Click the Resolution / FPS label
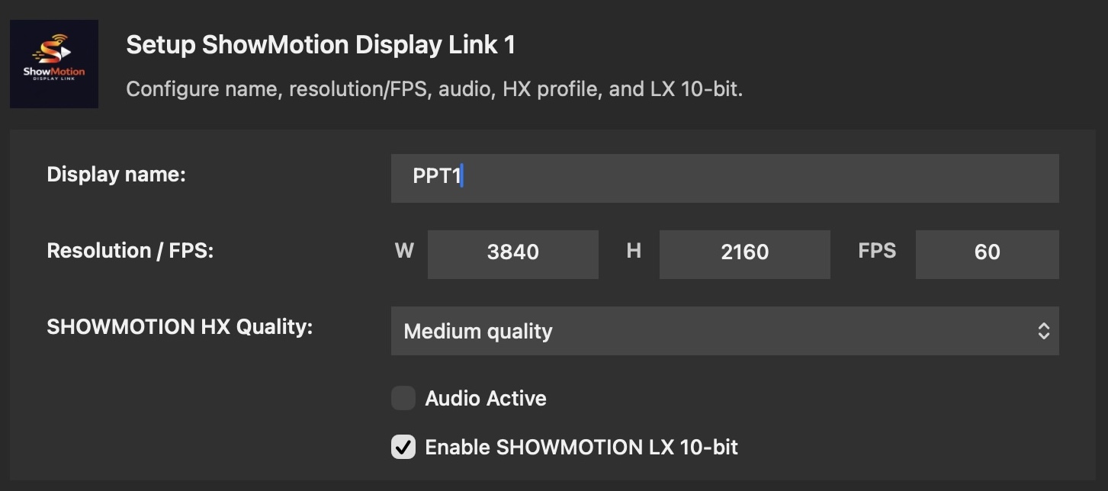 [x=130, y=250]
